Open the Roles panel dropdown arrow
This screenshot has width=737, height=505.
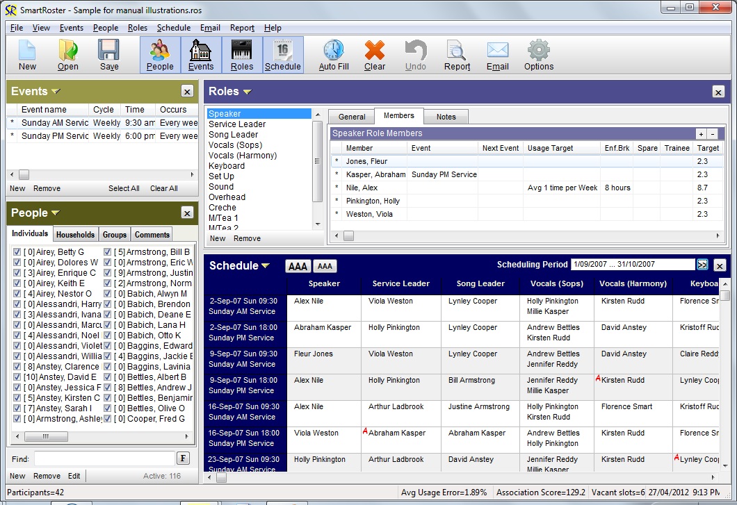point(247,92)
